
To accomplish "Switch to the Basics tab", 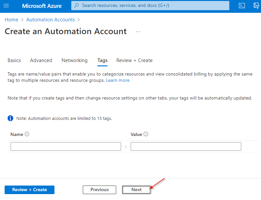I will (x=14, y=60).
